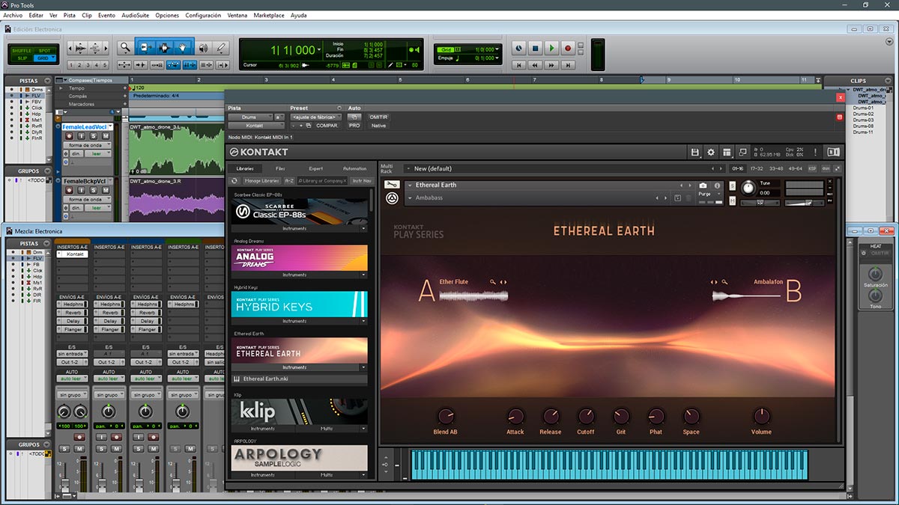
Task: Click the Kontakt wrench edit icon
Action: 390,185
